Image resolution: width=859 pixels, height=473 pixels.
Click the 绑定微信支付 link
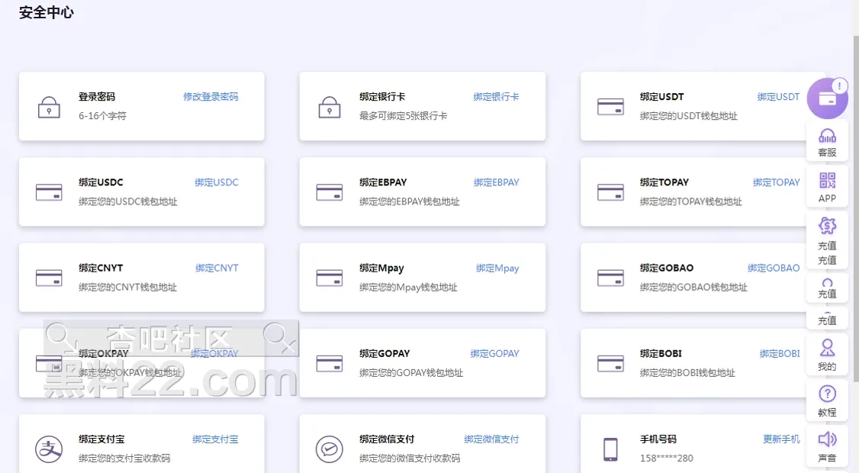pyautogui.click(x=491, y=439)
